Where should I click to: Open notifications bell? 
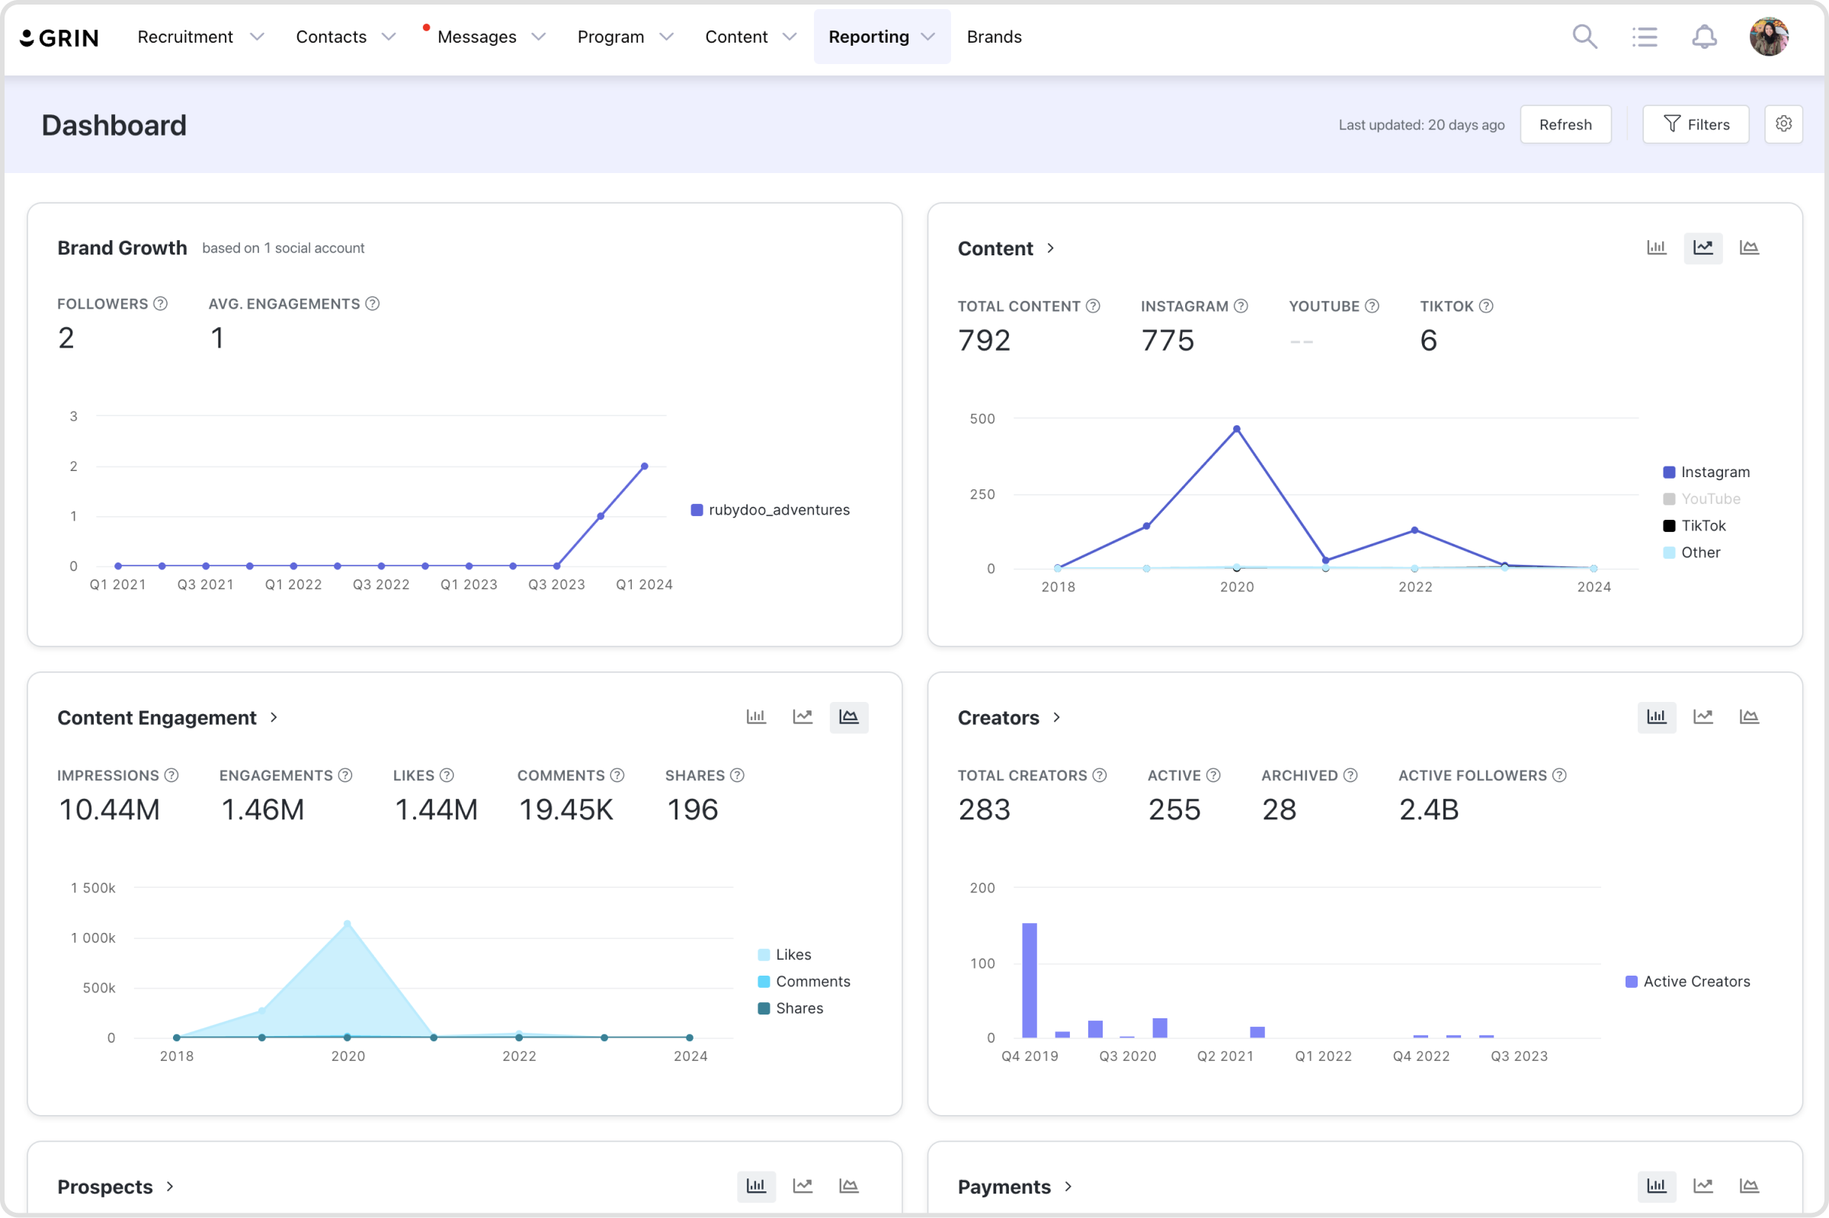click(1704, 37)
